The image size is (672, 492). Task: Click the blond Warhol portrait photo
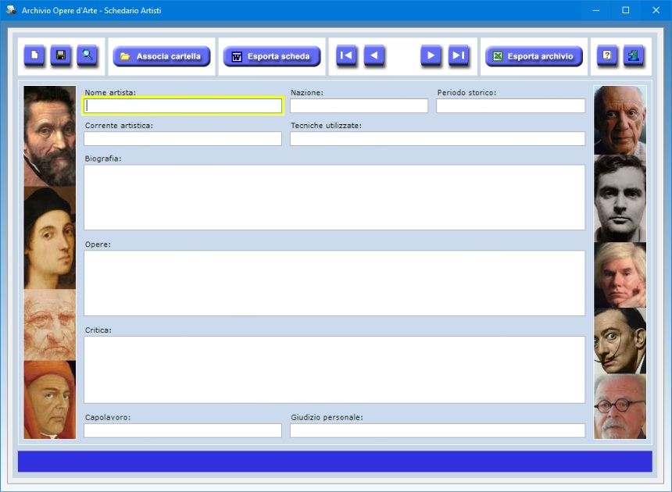pos(620,275)
